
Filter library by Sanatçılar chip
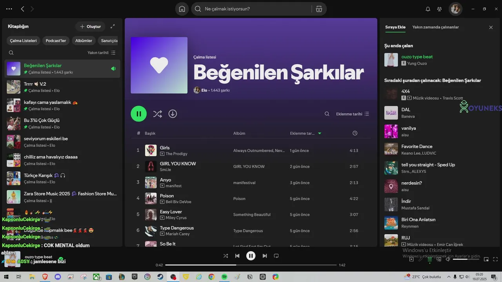pyautogui.click(x=109, y=41)
